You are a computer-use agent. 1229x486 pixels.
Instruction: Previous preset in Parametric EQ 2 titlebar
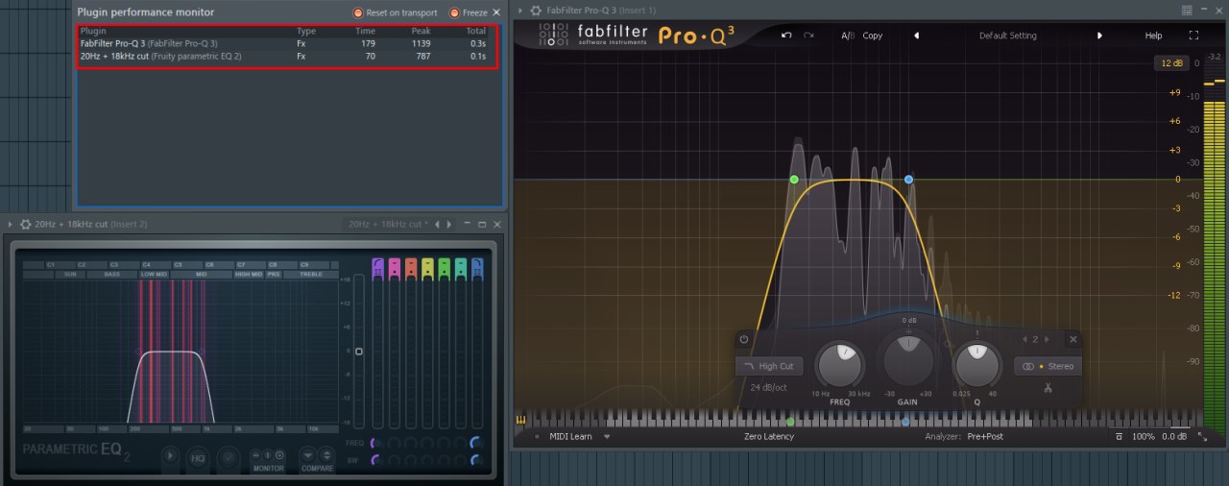point(437,224)
